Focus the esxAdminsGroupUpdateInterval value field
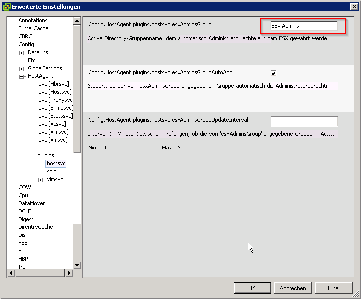This screenshot has width=361, height=299. [304, 121]
